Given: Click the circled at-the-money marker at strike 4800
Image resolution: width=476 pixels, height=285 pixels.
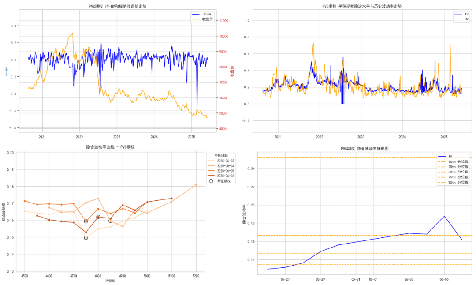Looking at the screenshot, I should coord(98,217).
